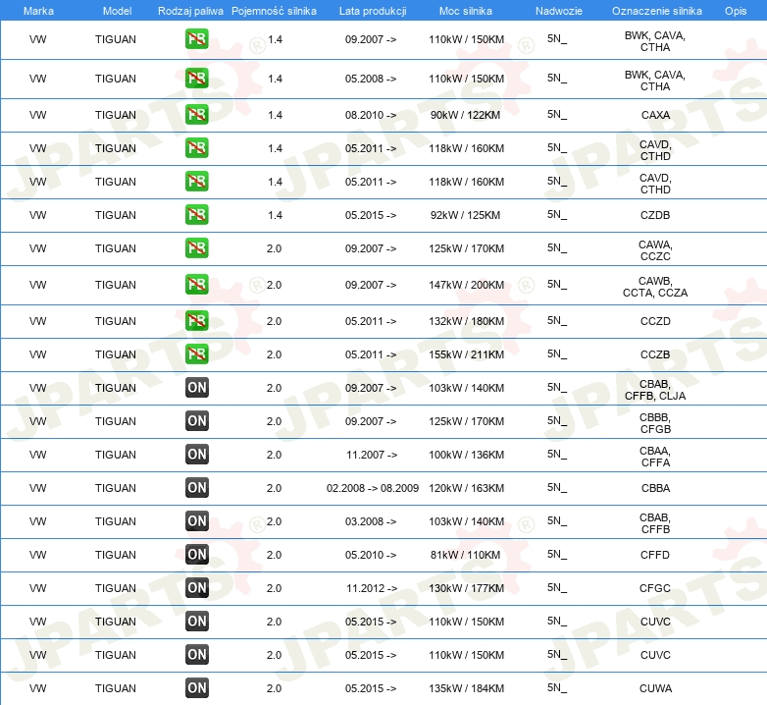The height and width of the screenshot is (705, 767).
Task: Click the VW brand cell in the CBBA row
Action: (x=37, y=488)
